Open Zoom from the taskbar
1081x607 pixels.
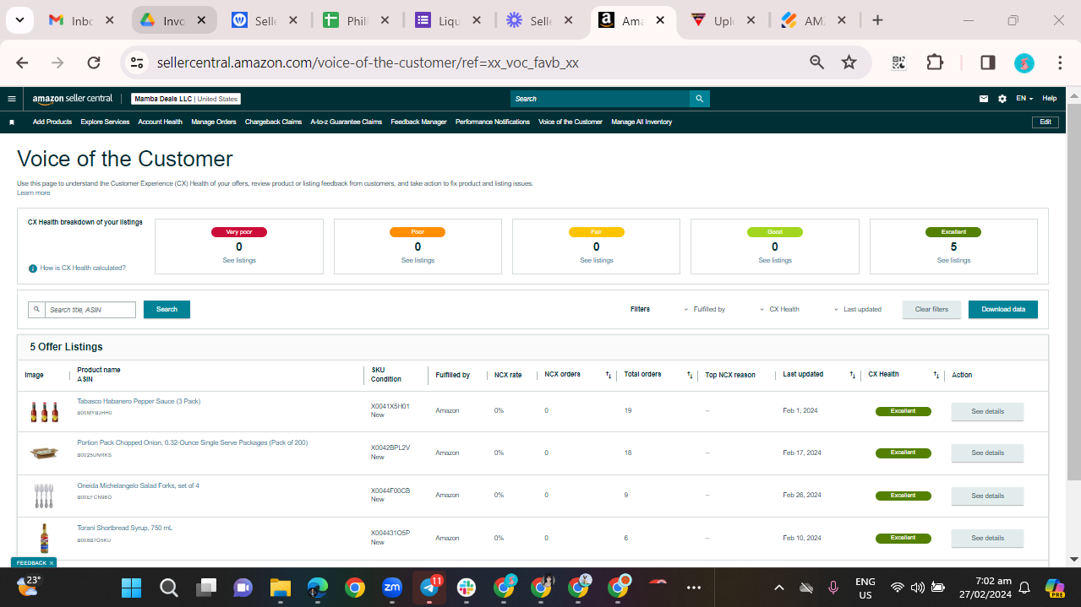pos(392,587)
